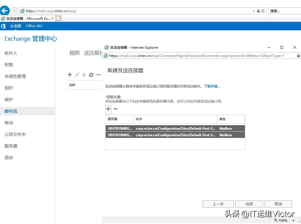Open a new tab with the new tab icon

click(58, 18)
